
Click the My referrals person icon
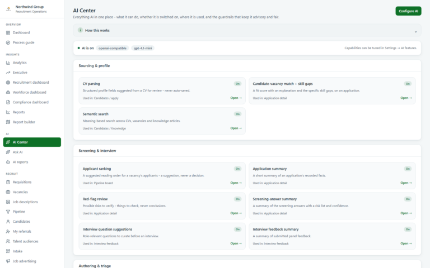tap(8, 231)
